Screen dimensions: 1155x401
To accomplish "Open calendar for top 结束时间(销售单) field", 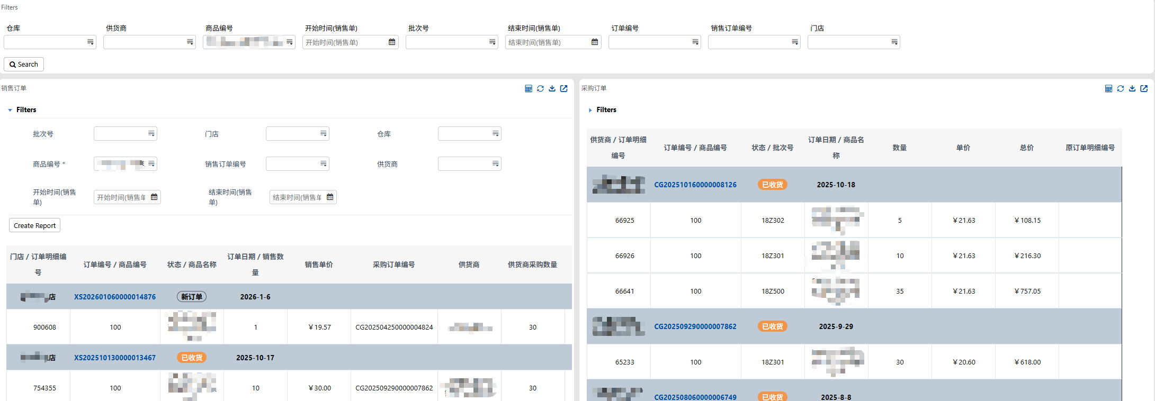I will click(595, 42).
